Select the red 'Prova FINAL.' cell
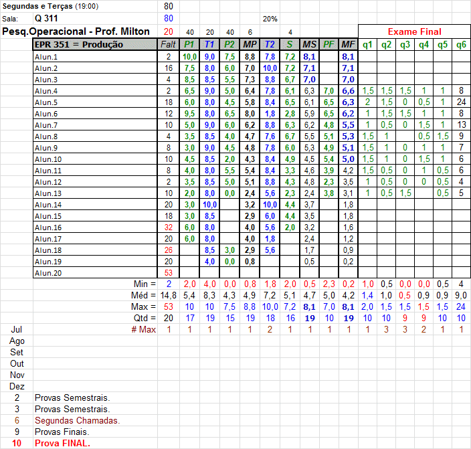 coord(63,444)
